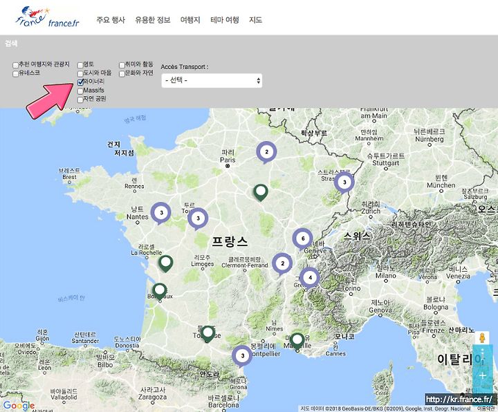This screenshot has height=412, width=498.
Task: Click the green winery pin on Bordeaux
Action: click(160, 292)
